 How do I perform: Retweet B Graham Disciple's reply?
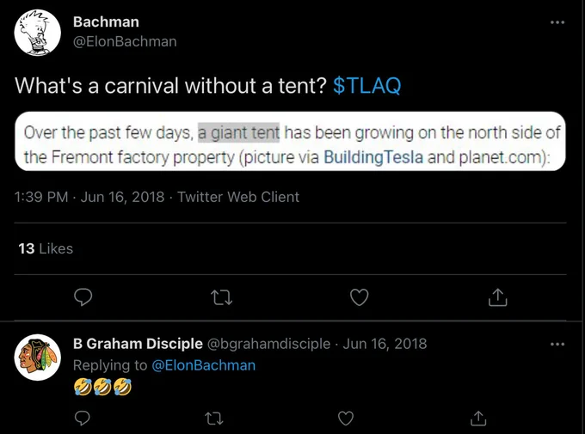(214, 419)
